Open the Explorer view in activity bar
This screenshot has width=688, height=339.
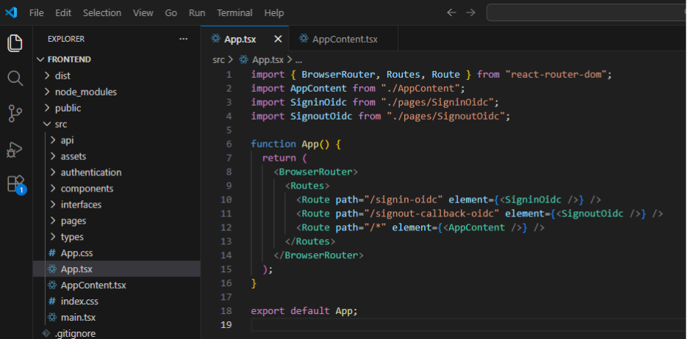point(15,43)
